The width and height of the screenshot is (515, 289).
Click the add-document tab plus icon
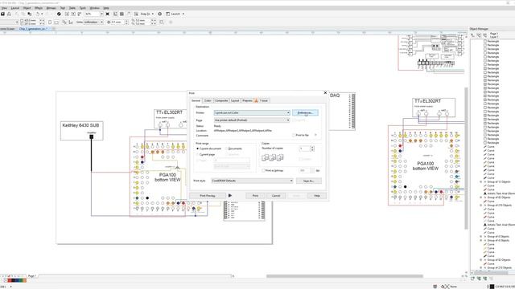tap(54, 29)
